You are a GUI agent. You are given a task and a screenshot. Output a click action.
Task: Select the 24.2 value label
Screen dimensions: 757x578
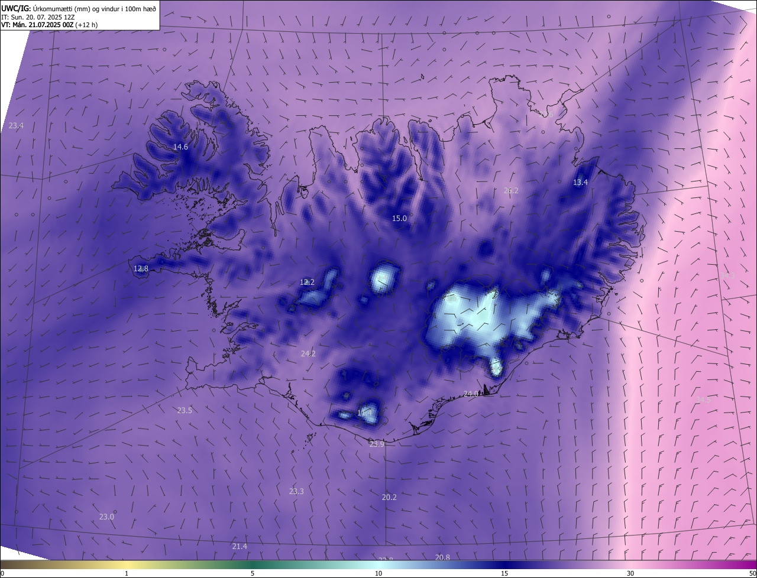308,353
